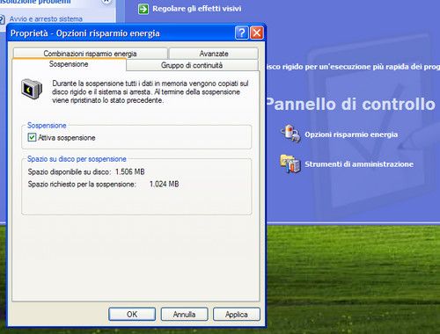Click the Pannello di controllo heading
This screenshot has width=440, height=334.
[x=350, y=105]
